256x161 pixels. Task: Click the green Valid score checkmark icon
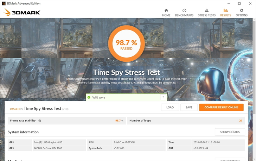tap(89, 98)
